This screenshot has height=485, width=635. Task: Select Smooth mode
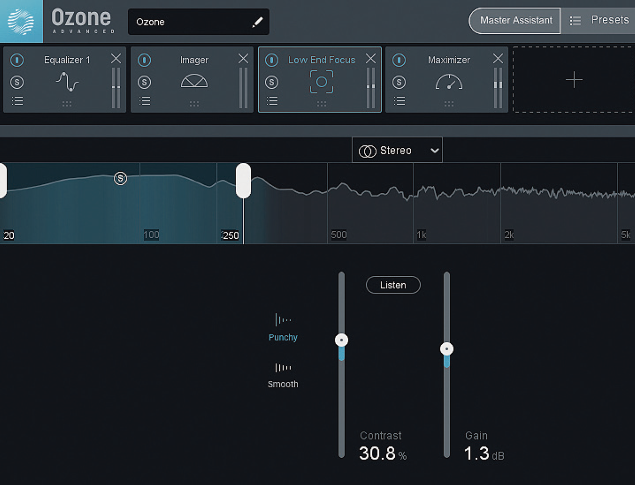point(283,376)
